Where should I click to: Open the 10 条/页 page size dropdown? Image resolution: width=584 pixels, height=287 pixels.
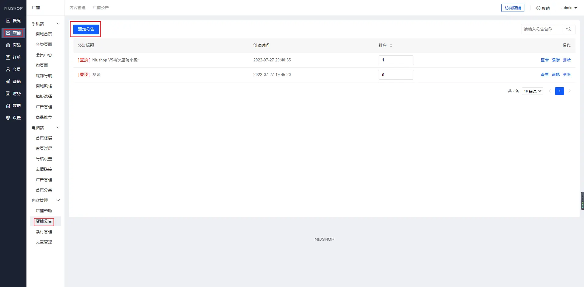click(x=532, y=91)
